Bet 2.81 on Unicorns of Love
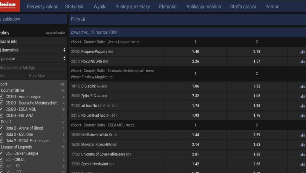The width and height of the screenshot is (306, 173). [195, 154]
